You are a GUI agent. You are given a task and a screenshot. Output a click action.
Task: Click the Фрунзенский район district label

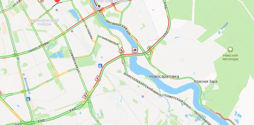[x=44, y=22]
